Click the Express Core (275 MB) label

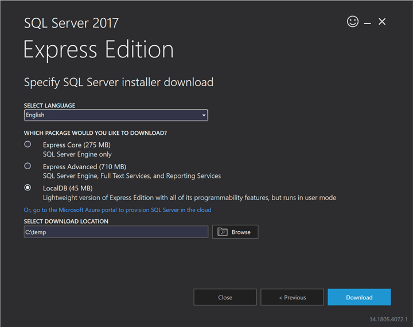[77, 145]
